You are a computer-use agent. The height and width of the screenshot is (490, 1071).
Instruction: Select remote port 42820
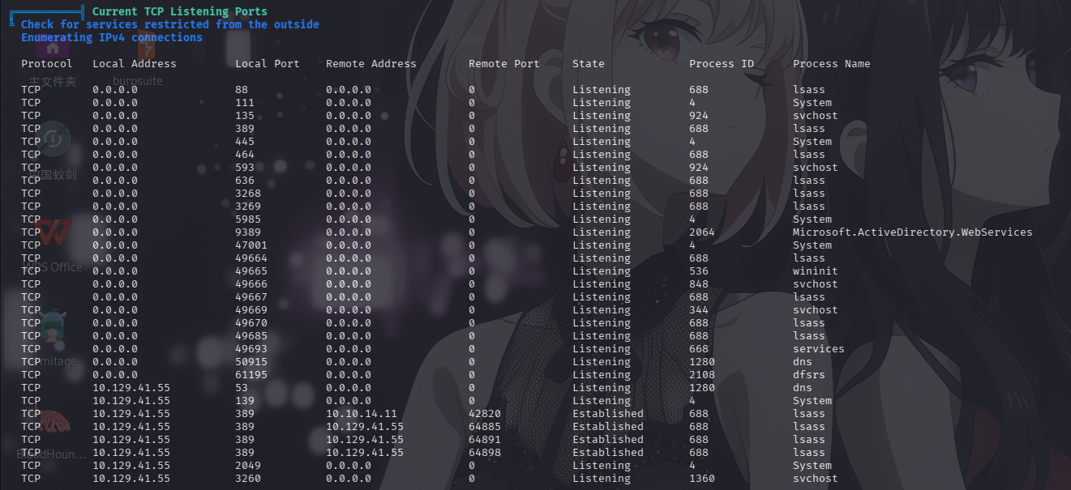coord(485,414)
